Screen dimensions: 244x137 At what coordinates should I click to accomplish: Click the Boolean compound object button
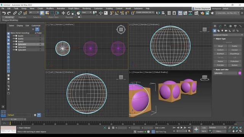coord(234,65)
